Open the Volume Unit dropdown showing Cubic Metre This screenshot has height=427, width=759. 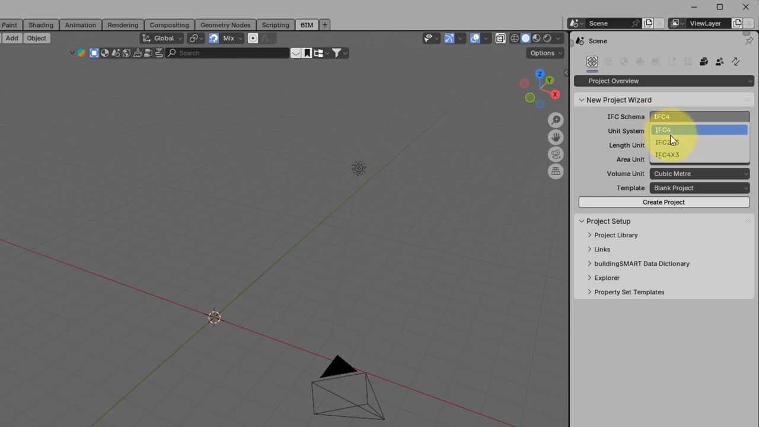tap(700, 173)
